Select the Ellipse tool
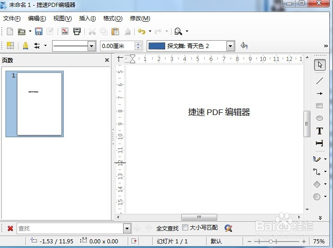This screenshot has height=248, width=333. [320, 118]
